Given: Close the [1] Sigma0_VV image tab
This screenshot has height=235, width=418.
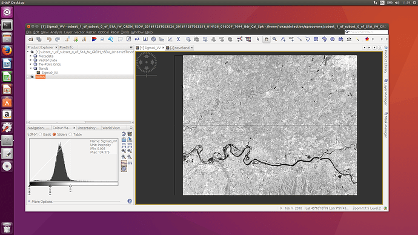Looking at the screenshot, I should coord(163,48).
